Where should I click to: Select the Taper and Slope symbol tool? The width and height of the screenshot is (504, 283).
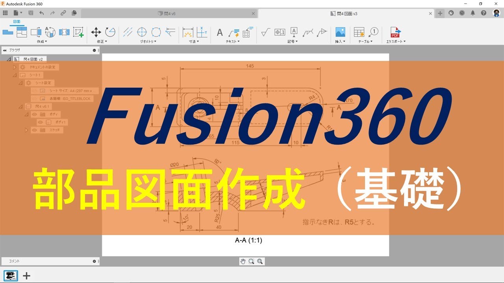click(322, 32)
